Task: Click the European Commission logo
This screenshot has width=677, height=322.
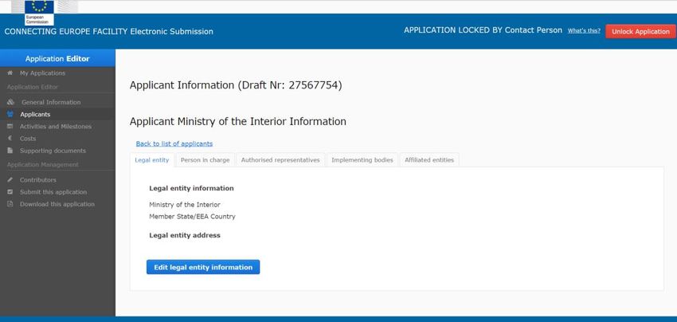Action: coord(39,13)
